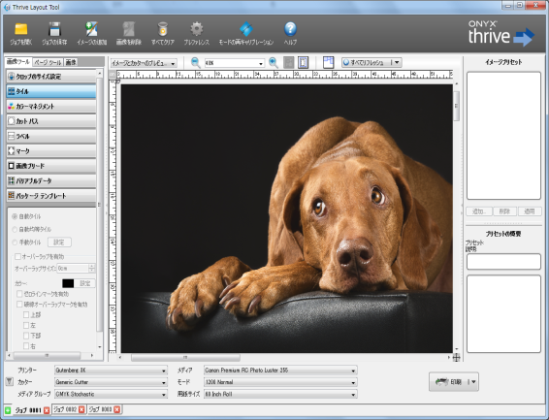549x420 pixels.
Task: Toggle the ゼロラインマークを有効 checkbox
Action: [x=19, y=294]
